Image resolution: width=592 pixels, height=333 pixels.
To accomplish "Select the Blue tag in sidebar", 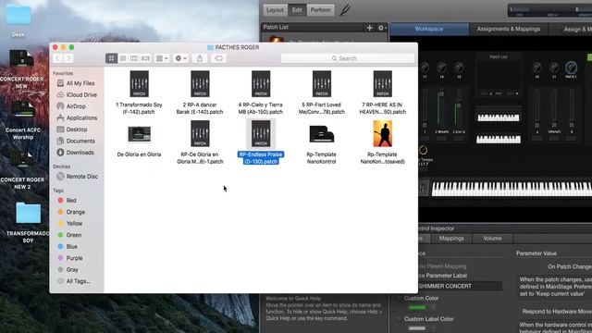I will [x=68, y=247].
